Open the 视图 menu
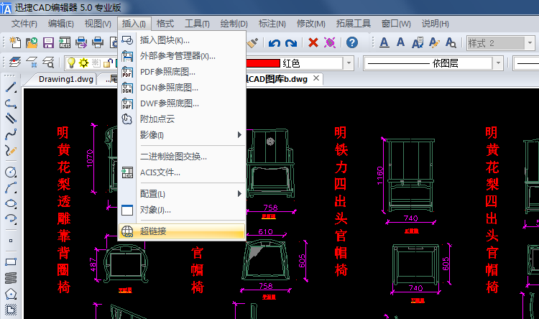Viewport: 539px width, 319px height. click(x=98, y=24)
